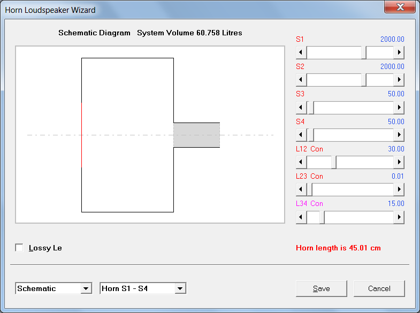Click the Horn length is 45.01 cm text
This screenshot has width=420, height=313.
(x=338, y=248)
